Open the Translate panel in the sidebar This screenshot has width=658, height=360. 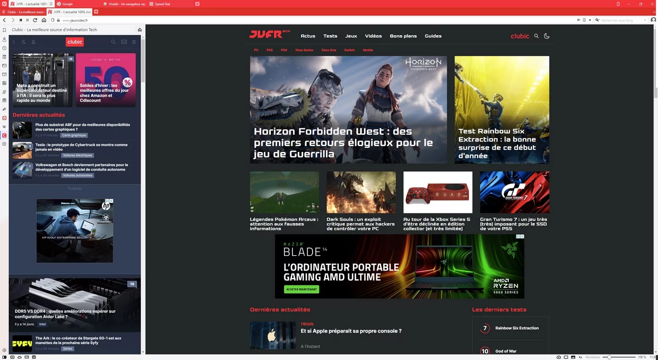pos(4,109)
